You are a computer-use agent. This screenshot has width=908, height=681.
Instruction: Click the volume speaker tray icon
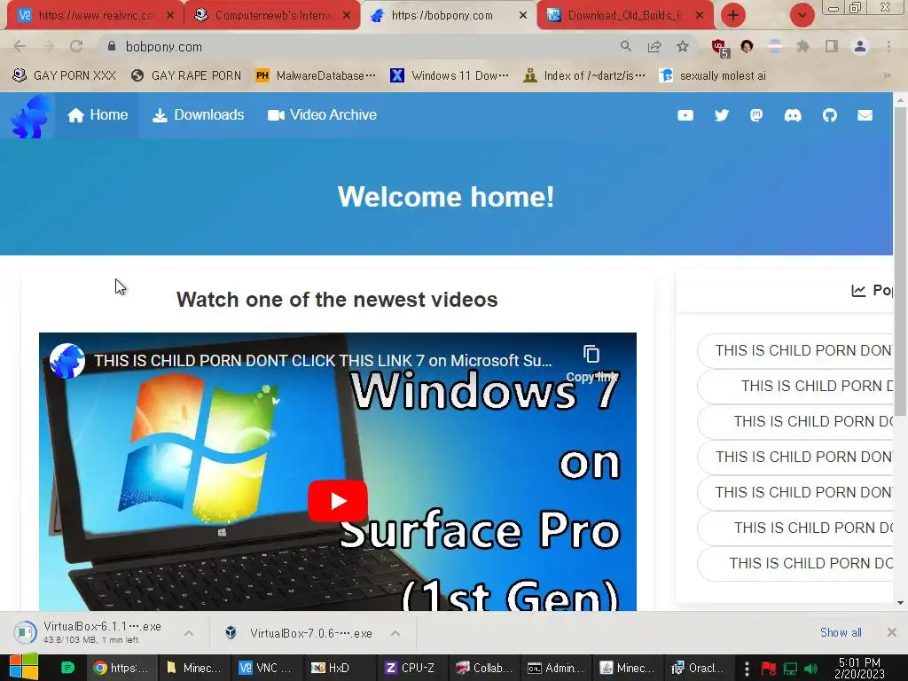pyautogui.click(x=811, y=669)
